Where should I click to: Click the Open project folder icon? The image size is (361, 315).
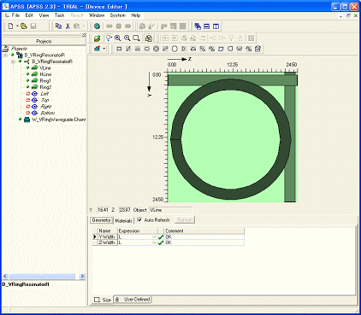[24, 26]
